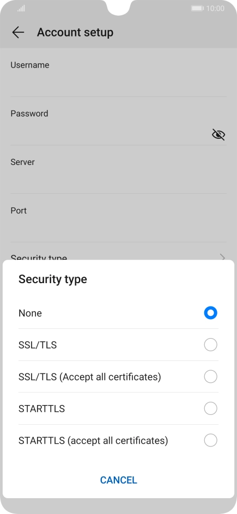Tap the 10:00 clock in status bar
The height and width of the screenshot is (514, 237).
tap(215, 9)
